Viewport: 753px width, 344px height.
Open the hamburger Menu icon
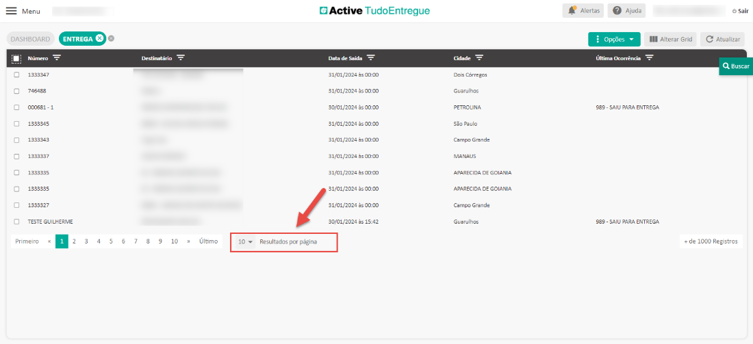pyautogui.click(x=12, y=11)
